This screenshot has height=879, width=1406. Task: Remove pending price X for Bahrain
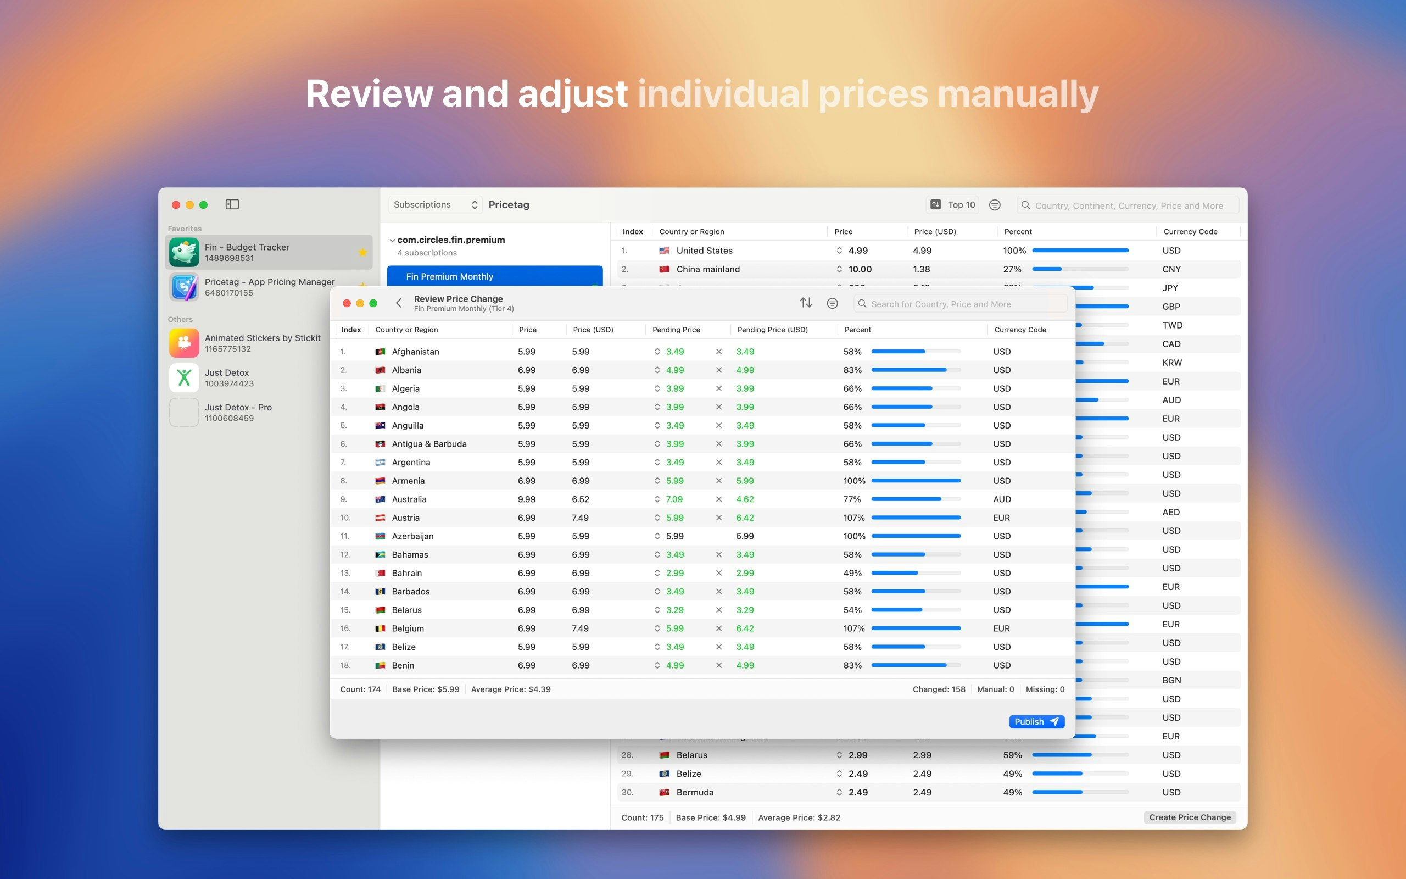(x=719, y=573)
